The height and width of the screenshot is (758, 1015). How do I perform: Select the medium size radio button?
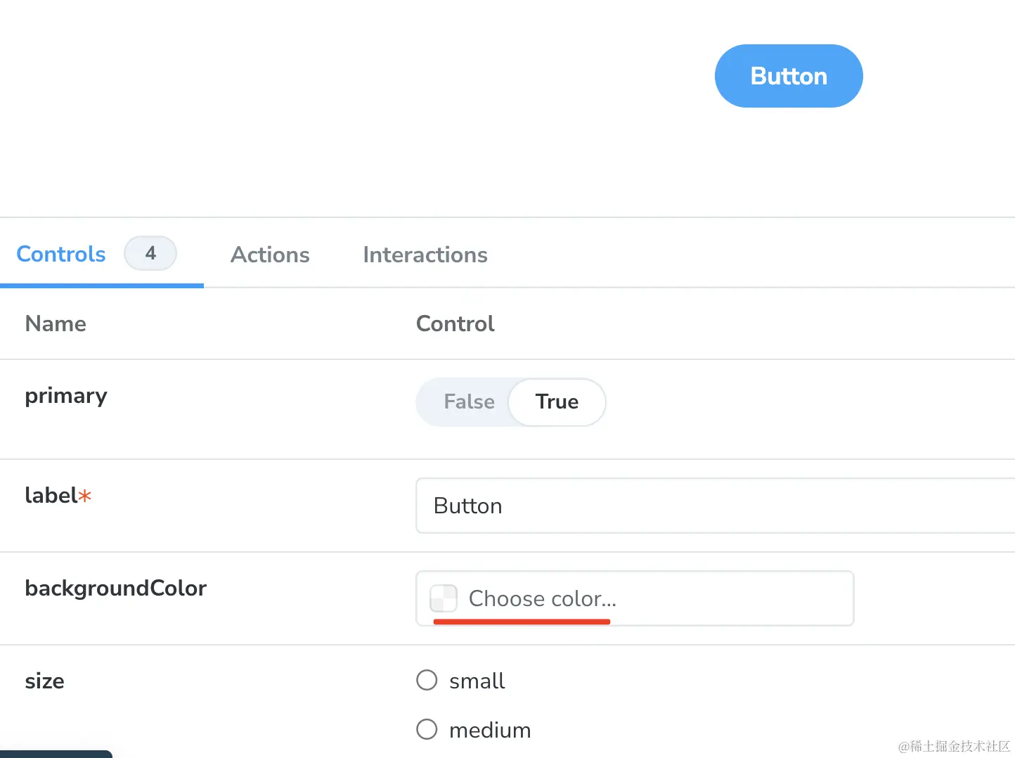[427, 729]
